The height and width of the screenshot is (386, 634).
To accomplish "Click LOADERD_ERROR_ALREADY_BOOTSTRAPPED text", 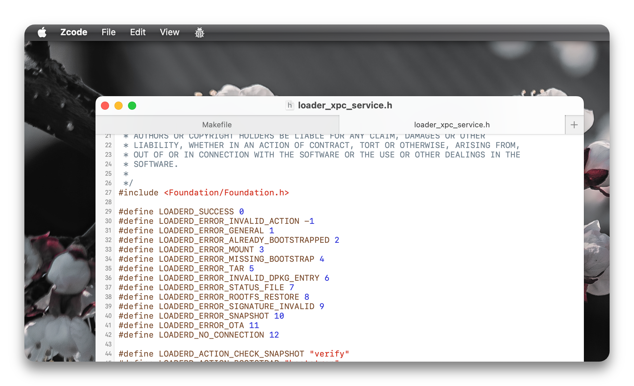I will pos(244,240).
